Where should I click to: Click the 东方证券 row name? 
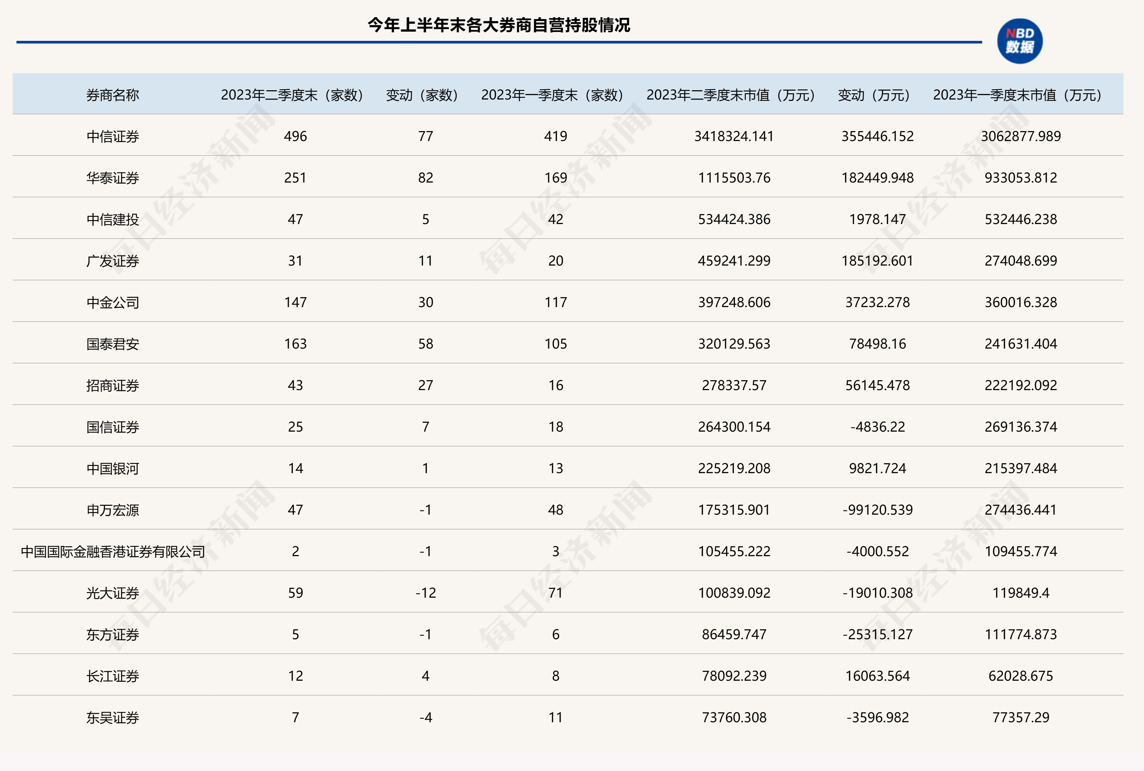coord(113,635)
